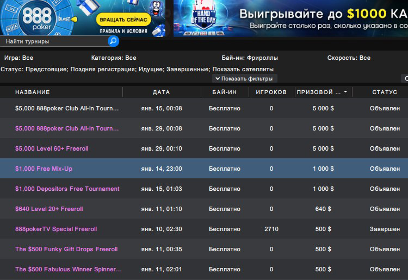Open the 'Бай-ин: Фрироллы' filter
This screenshot has height=280, width=408.
click(250, 58)
